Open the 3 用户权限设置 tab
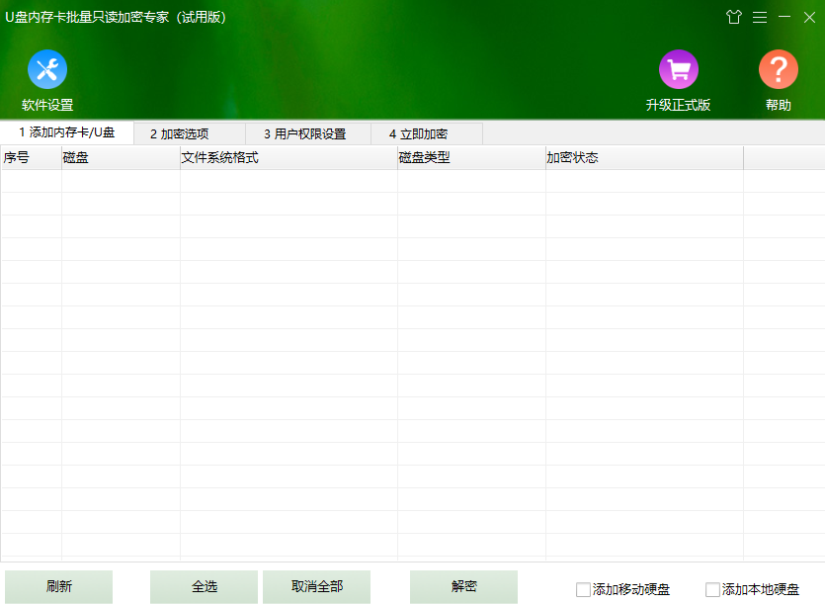This screenshot has height=605, width=825. coord(307,132)
